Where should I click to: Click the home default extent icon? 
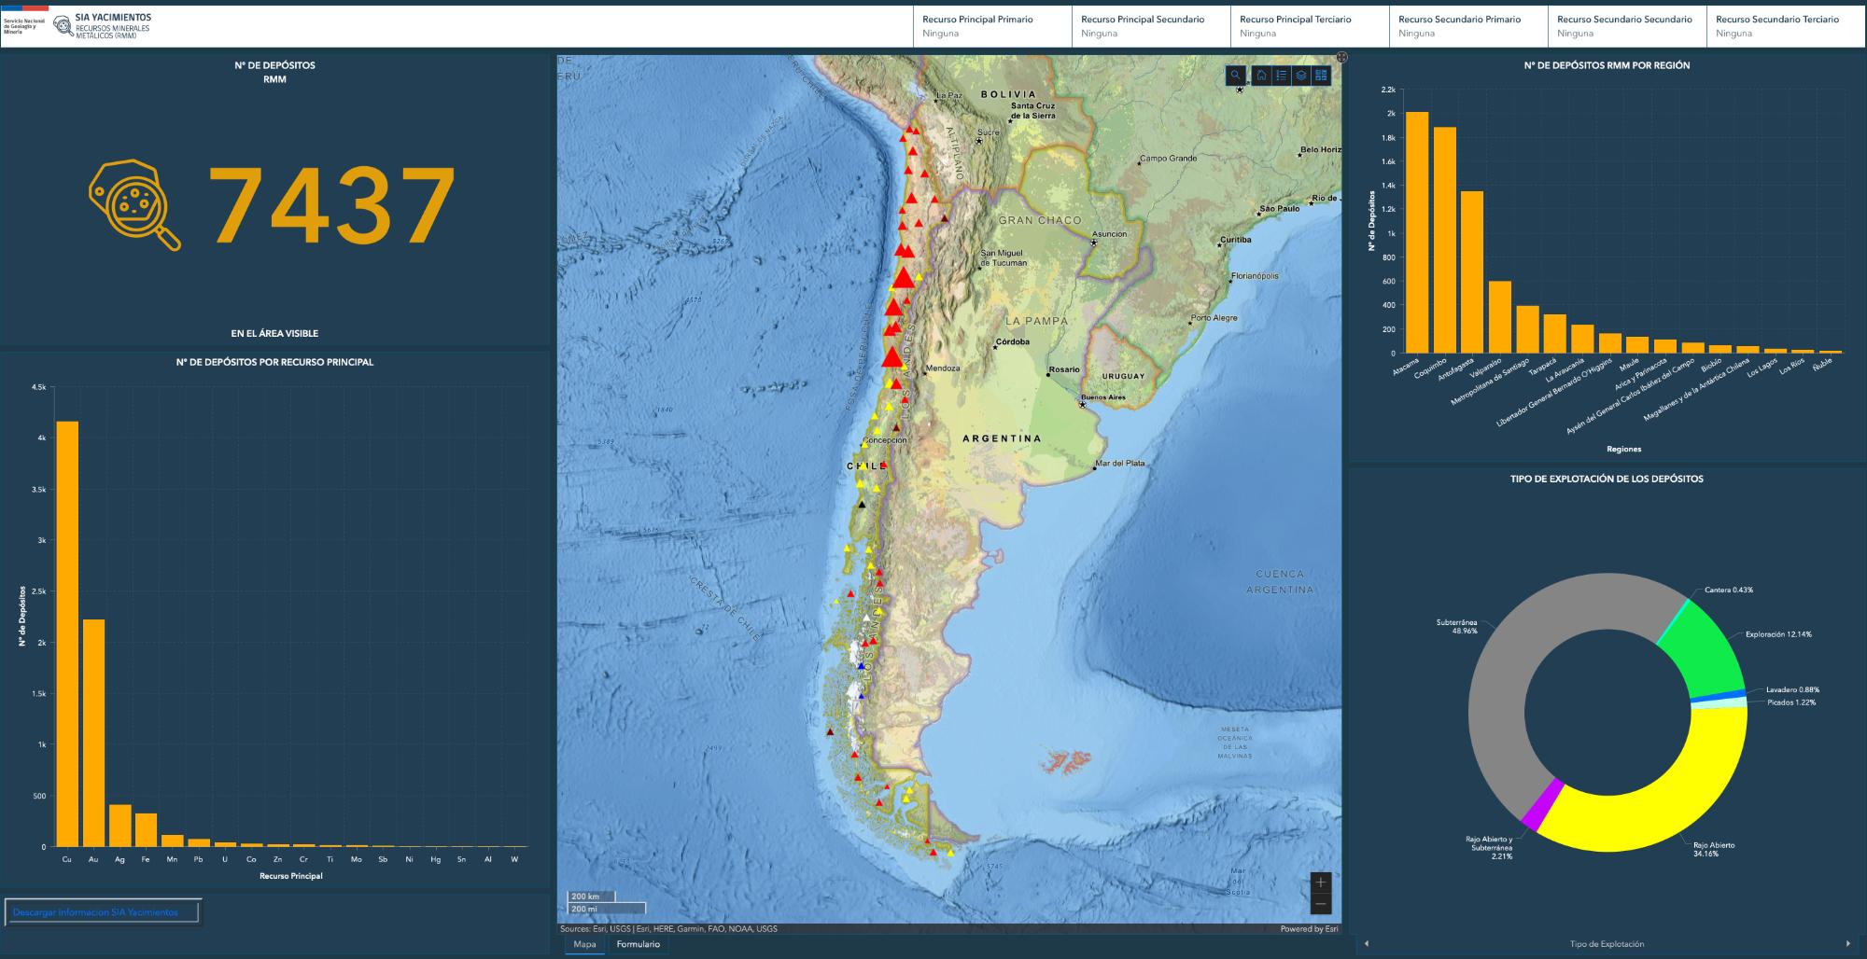[x=1261, y=76]
